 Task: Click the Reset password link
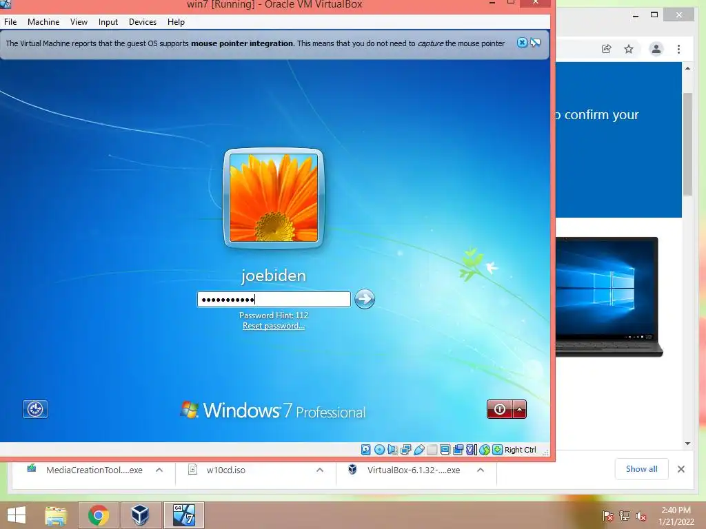pos(274,326)
